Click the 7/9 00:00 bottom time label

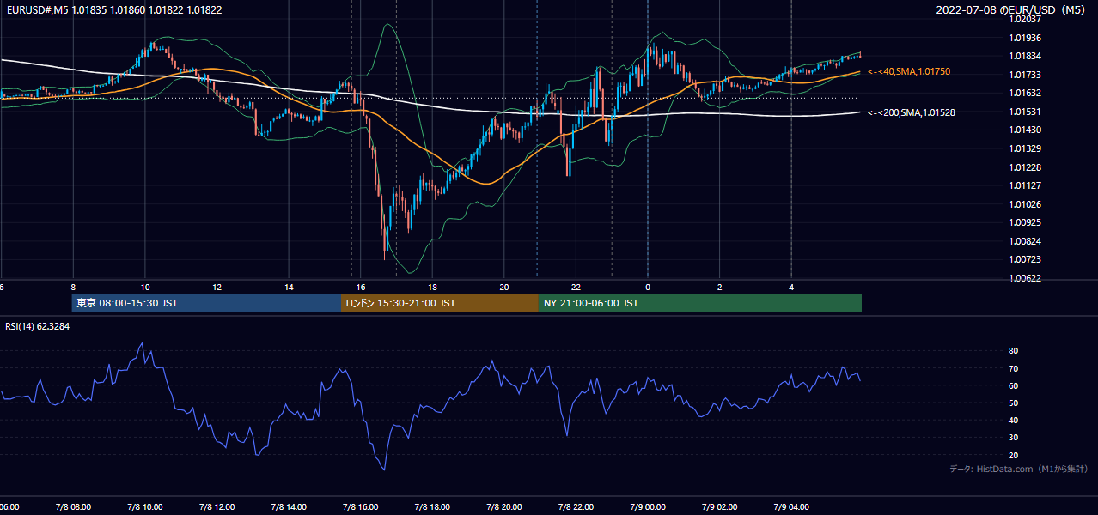point(648,507)
